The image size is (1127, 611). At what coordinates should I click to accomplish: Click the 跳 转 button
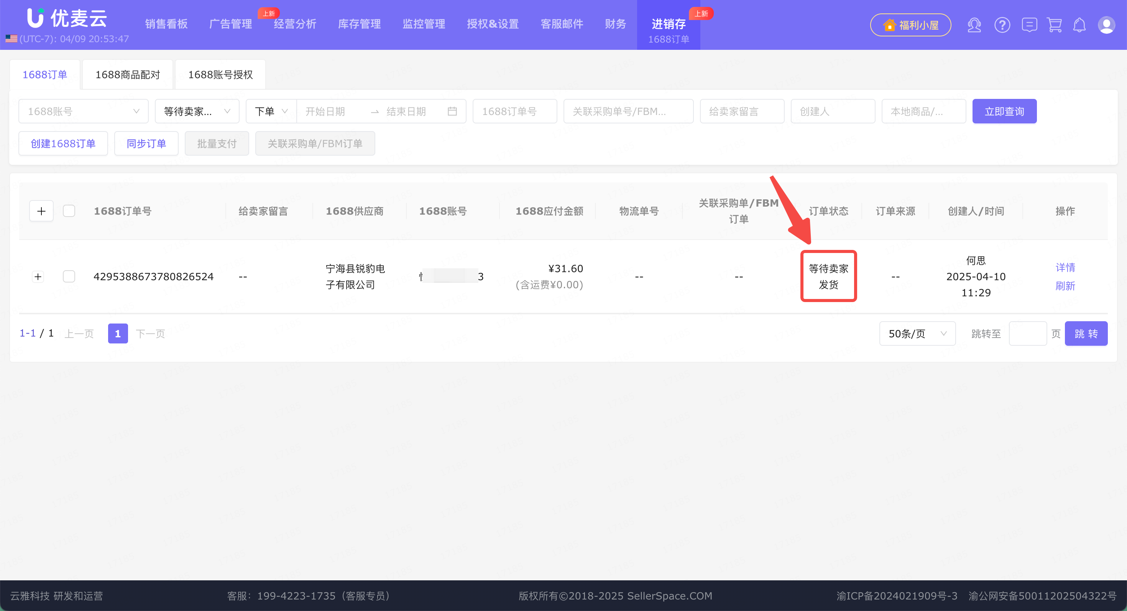[1086, 334]
